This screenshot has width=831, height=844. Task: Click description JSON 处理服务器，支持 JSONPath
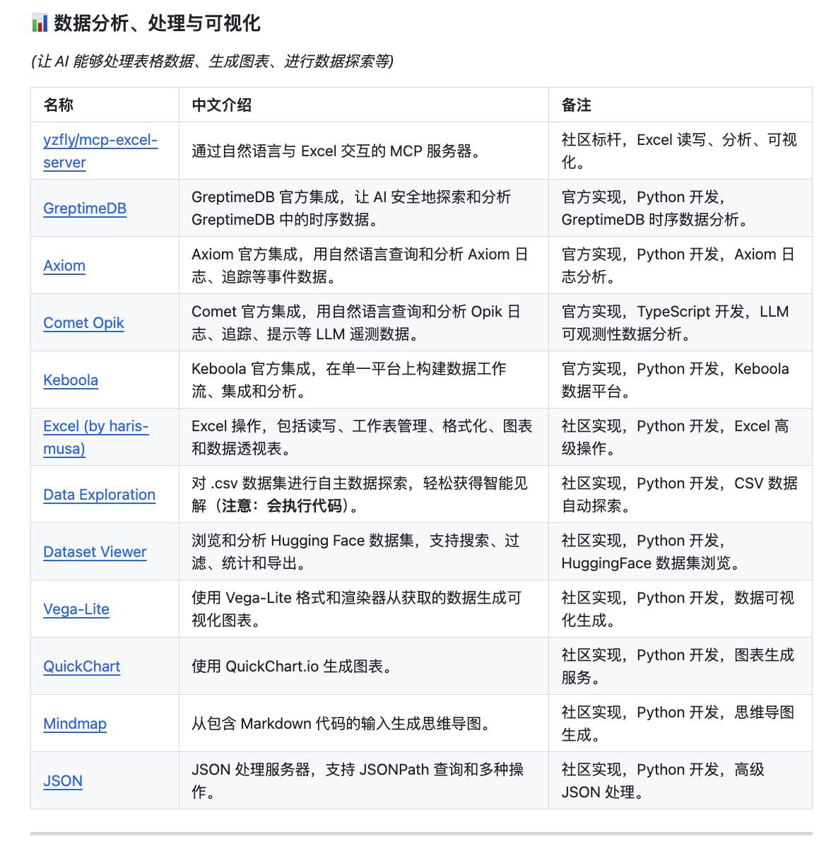pyautogui.click(x=358, y=780)
